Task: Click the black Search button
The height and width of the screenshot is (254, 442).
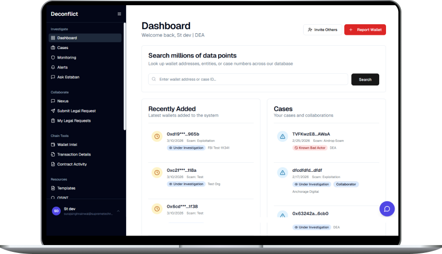Action: [365, 80]
